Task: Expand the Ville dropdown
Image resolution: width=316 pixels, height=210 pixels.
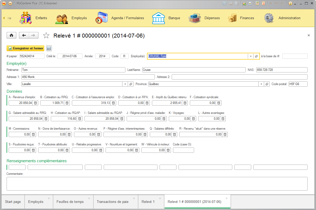Action: 125,84
